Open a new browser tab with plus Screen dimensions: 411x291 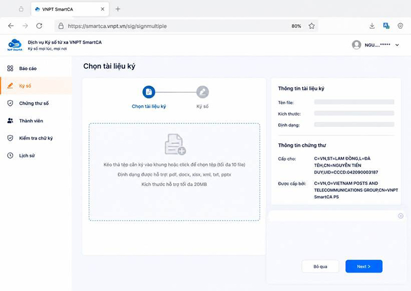(118, 9)
